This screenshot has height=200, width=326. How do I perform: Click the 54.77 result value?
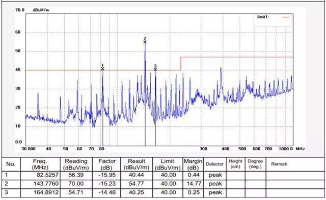(x=137, y=184)
